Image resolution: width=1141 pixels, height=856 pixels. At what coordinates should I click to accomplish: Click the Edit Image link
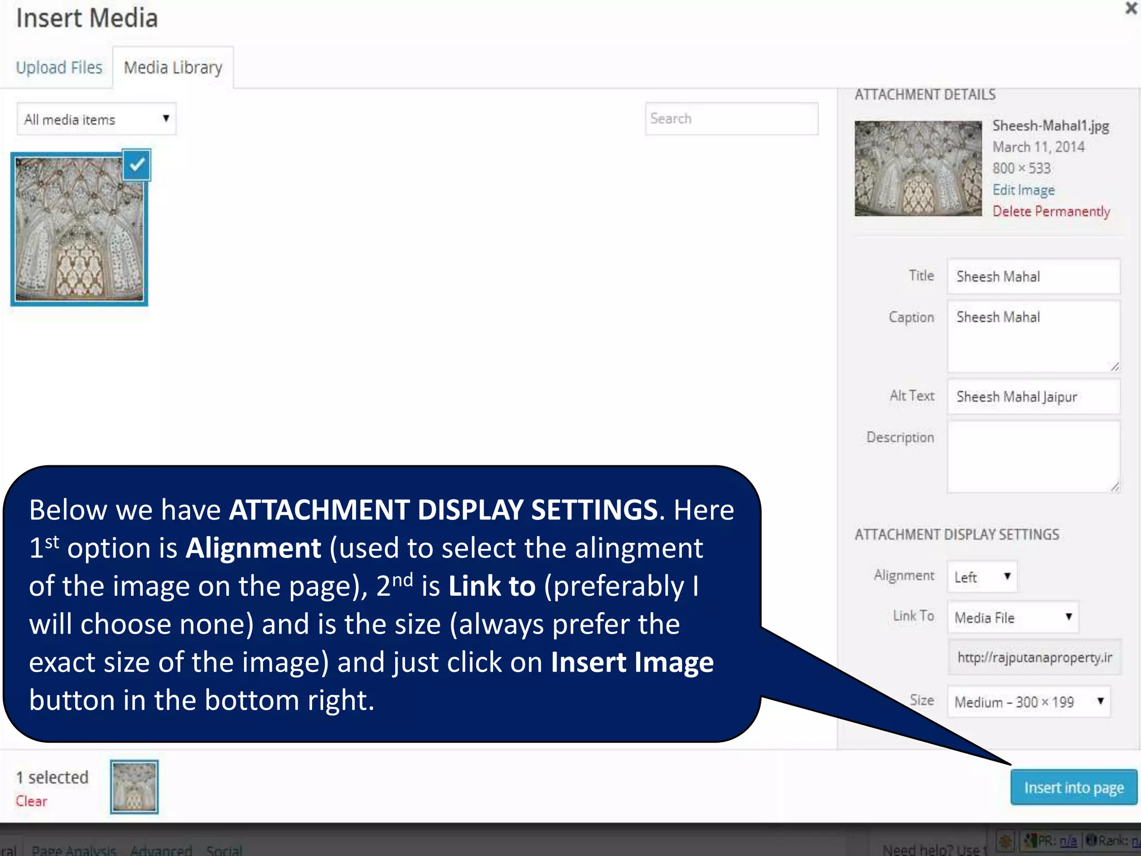coord(1023,190)
